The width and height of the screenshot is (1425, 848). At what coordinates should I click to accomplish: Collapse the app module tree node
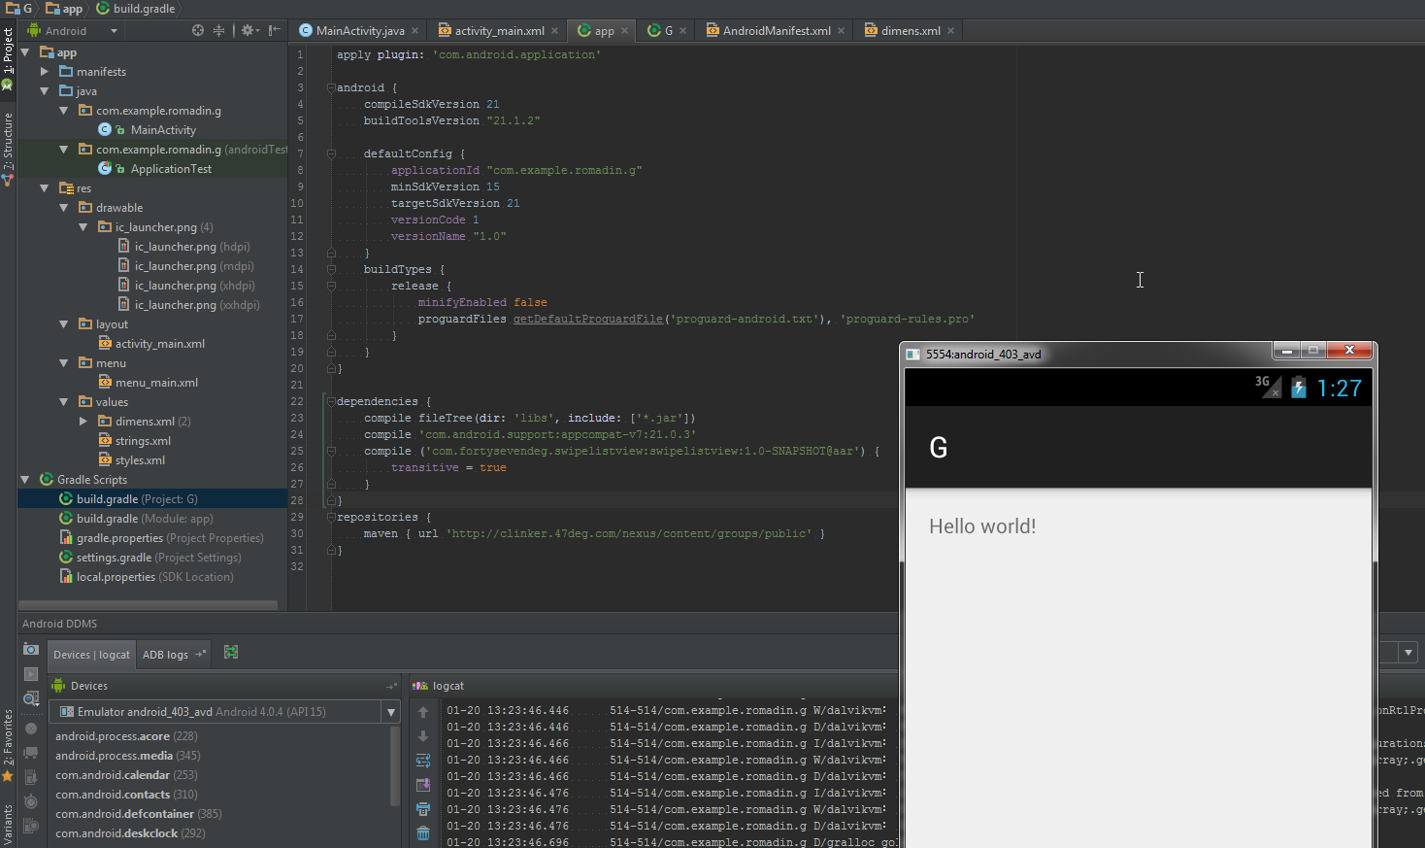click(25, 52)
